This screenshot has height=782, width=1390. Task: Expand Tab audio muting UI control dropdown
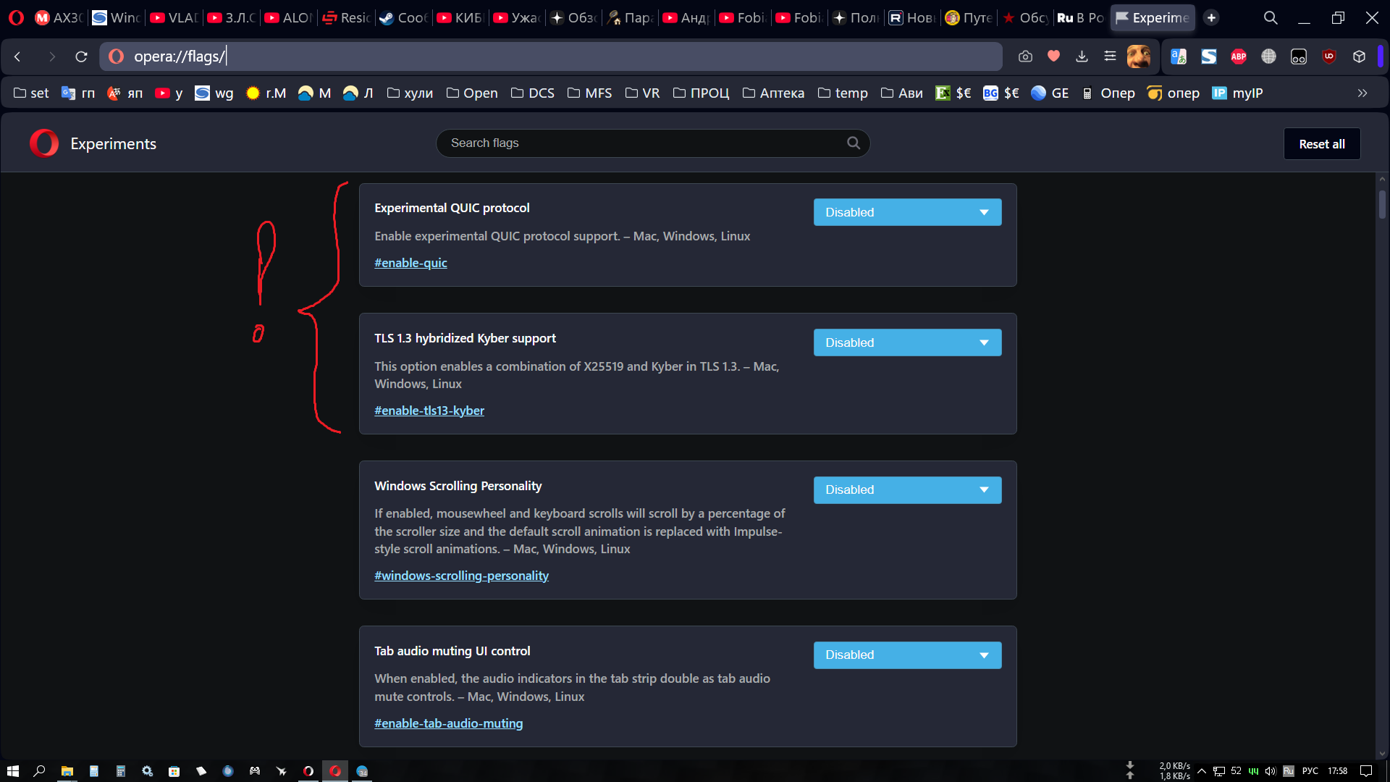click(x=907, y=655)
